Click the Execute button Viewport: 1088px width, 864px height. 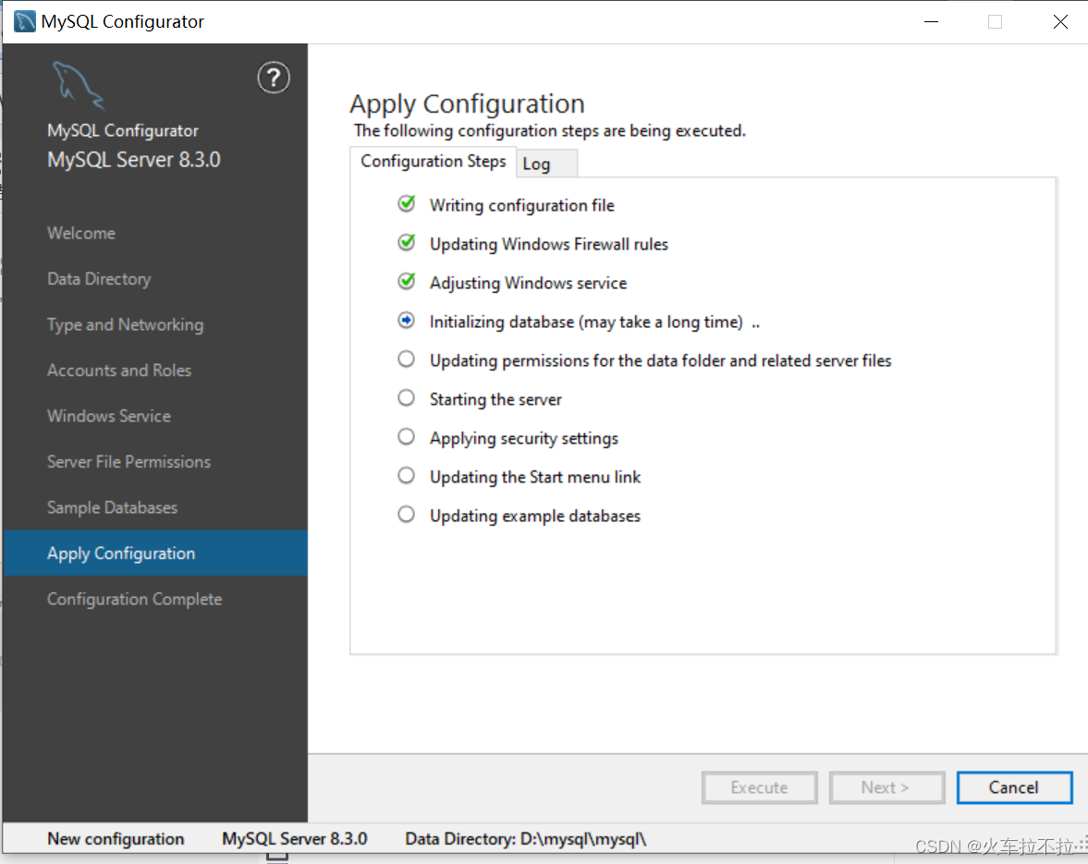(x=759, y=787)
